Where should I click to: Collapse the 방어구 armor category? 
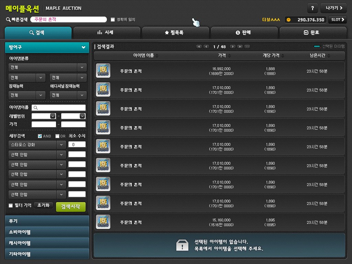pos(47,47)
